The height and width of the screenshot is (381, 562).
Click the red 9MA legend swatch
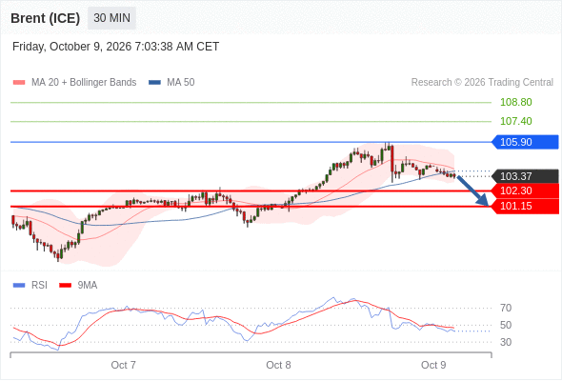(x=65, y=286)
